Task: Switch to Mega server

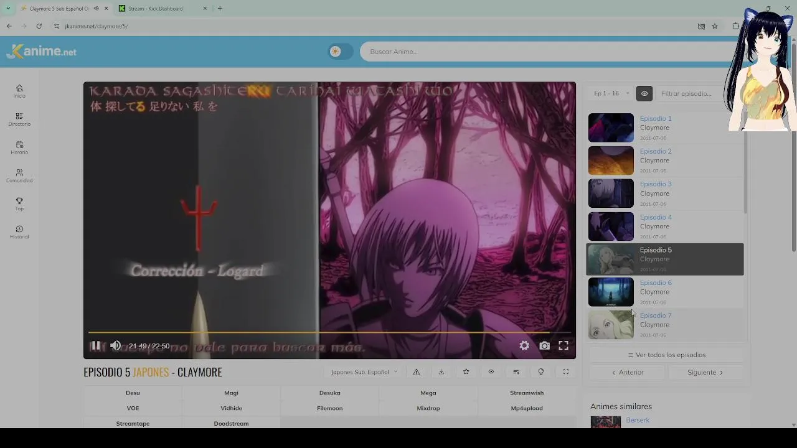Action: [x=428, y=393]
